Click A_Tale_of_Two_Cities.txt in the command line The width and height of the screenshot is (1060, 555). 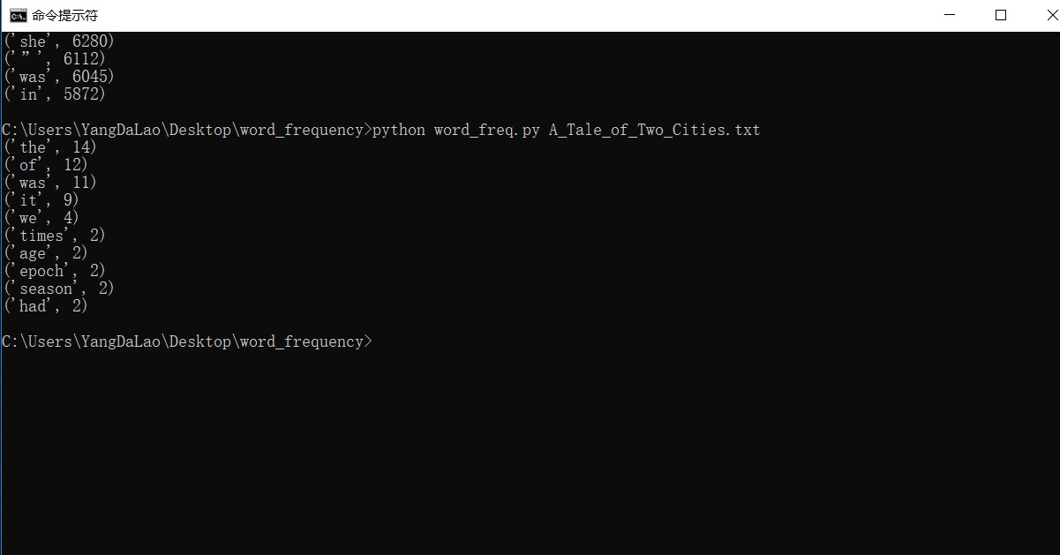coord(654,130)
